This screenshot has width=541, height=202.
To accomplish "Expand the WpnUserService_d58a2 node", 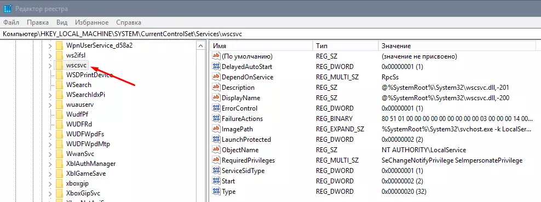I will 50,46.
